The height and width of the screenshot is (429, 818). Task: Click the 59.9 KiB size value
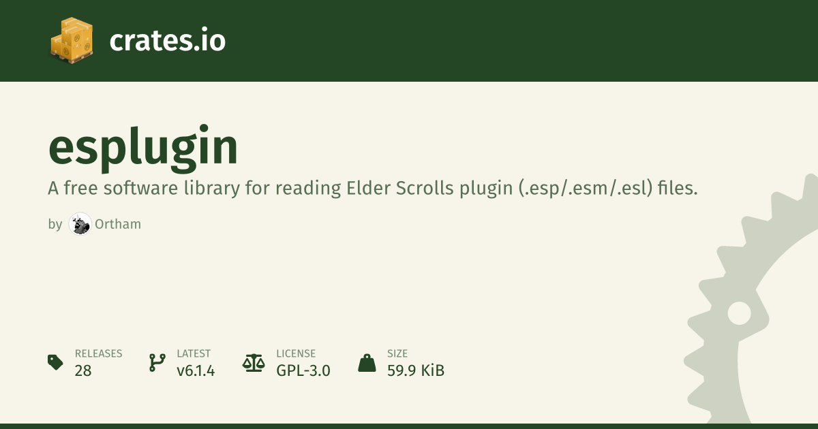tap(415, 370)
